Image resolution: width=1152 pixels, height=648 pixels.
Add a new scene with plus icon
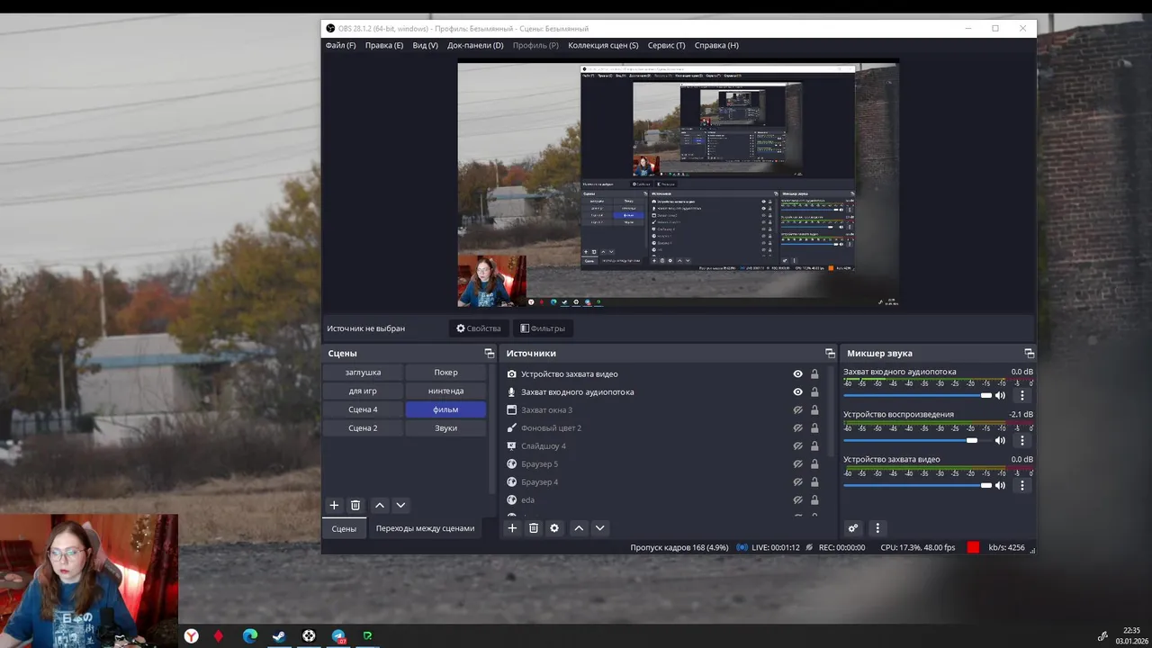pos(334,506)
